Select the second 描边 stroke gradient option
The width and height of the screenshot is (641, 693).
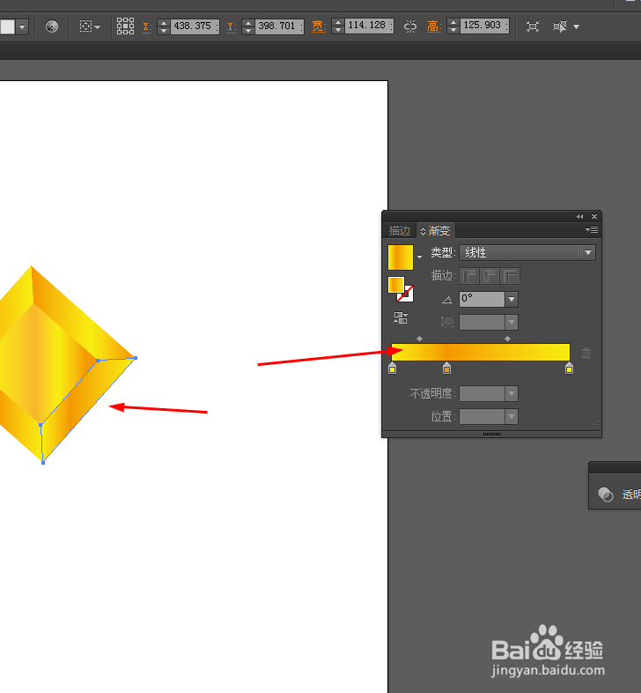(490, 276)
